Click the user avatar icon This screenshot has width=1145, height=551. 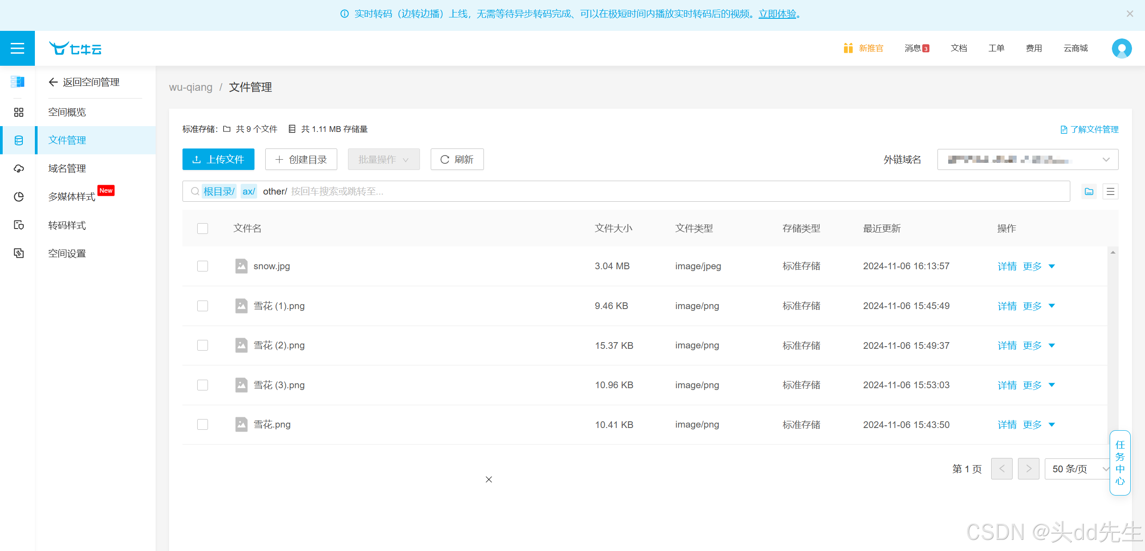tap(1121, 48)
